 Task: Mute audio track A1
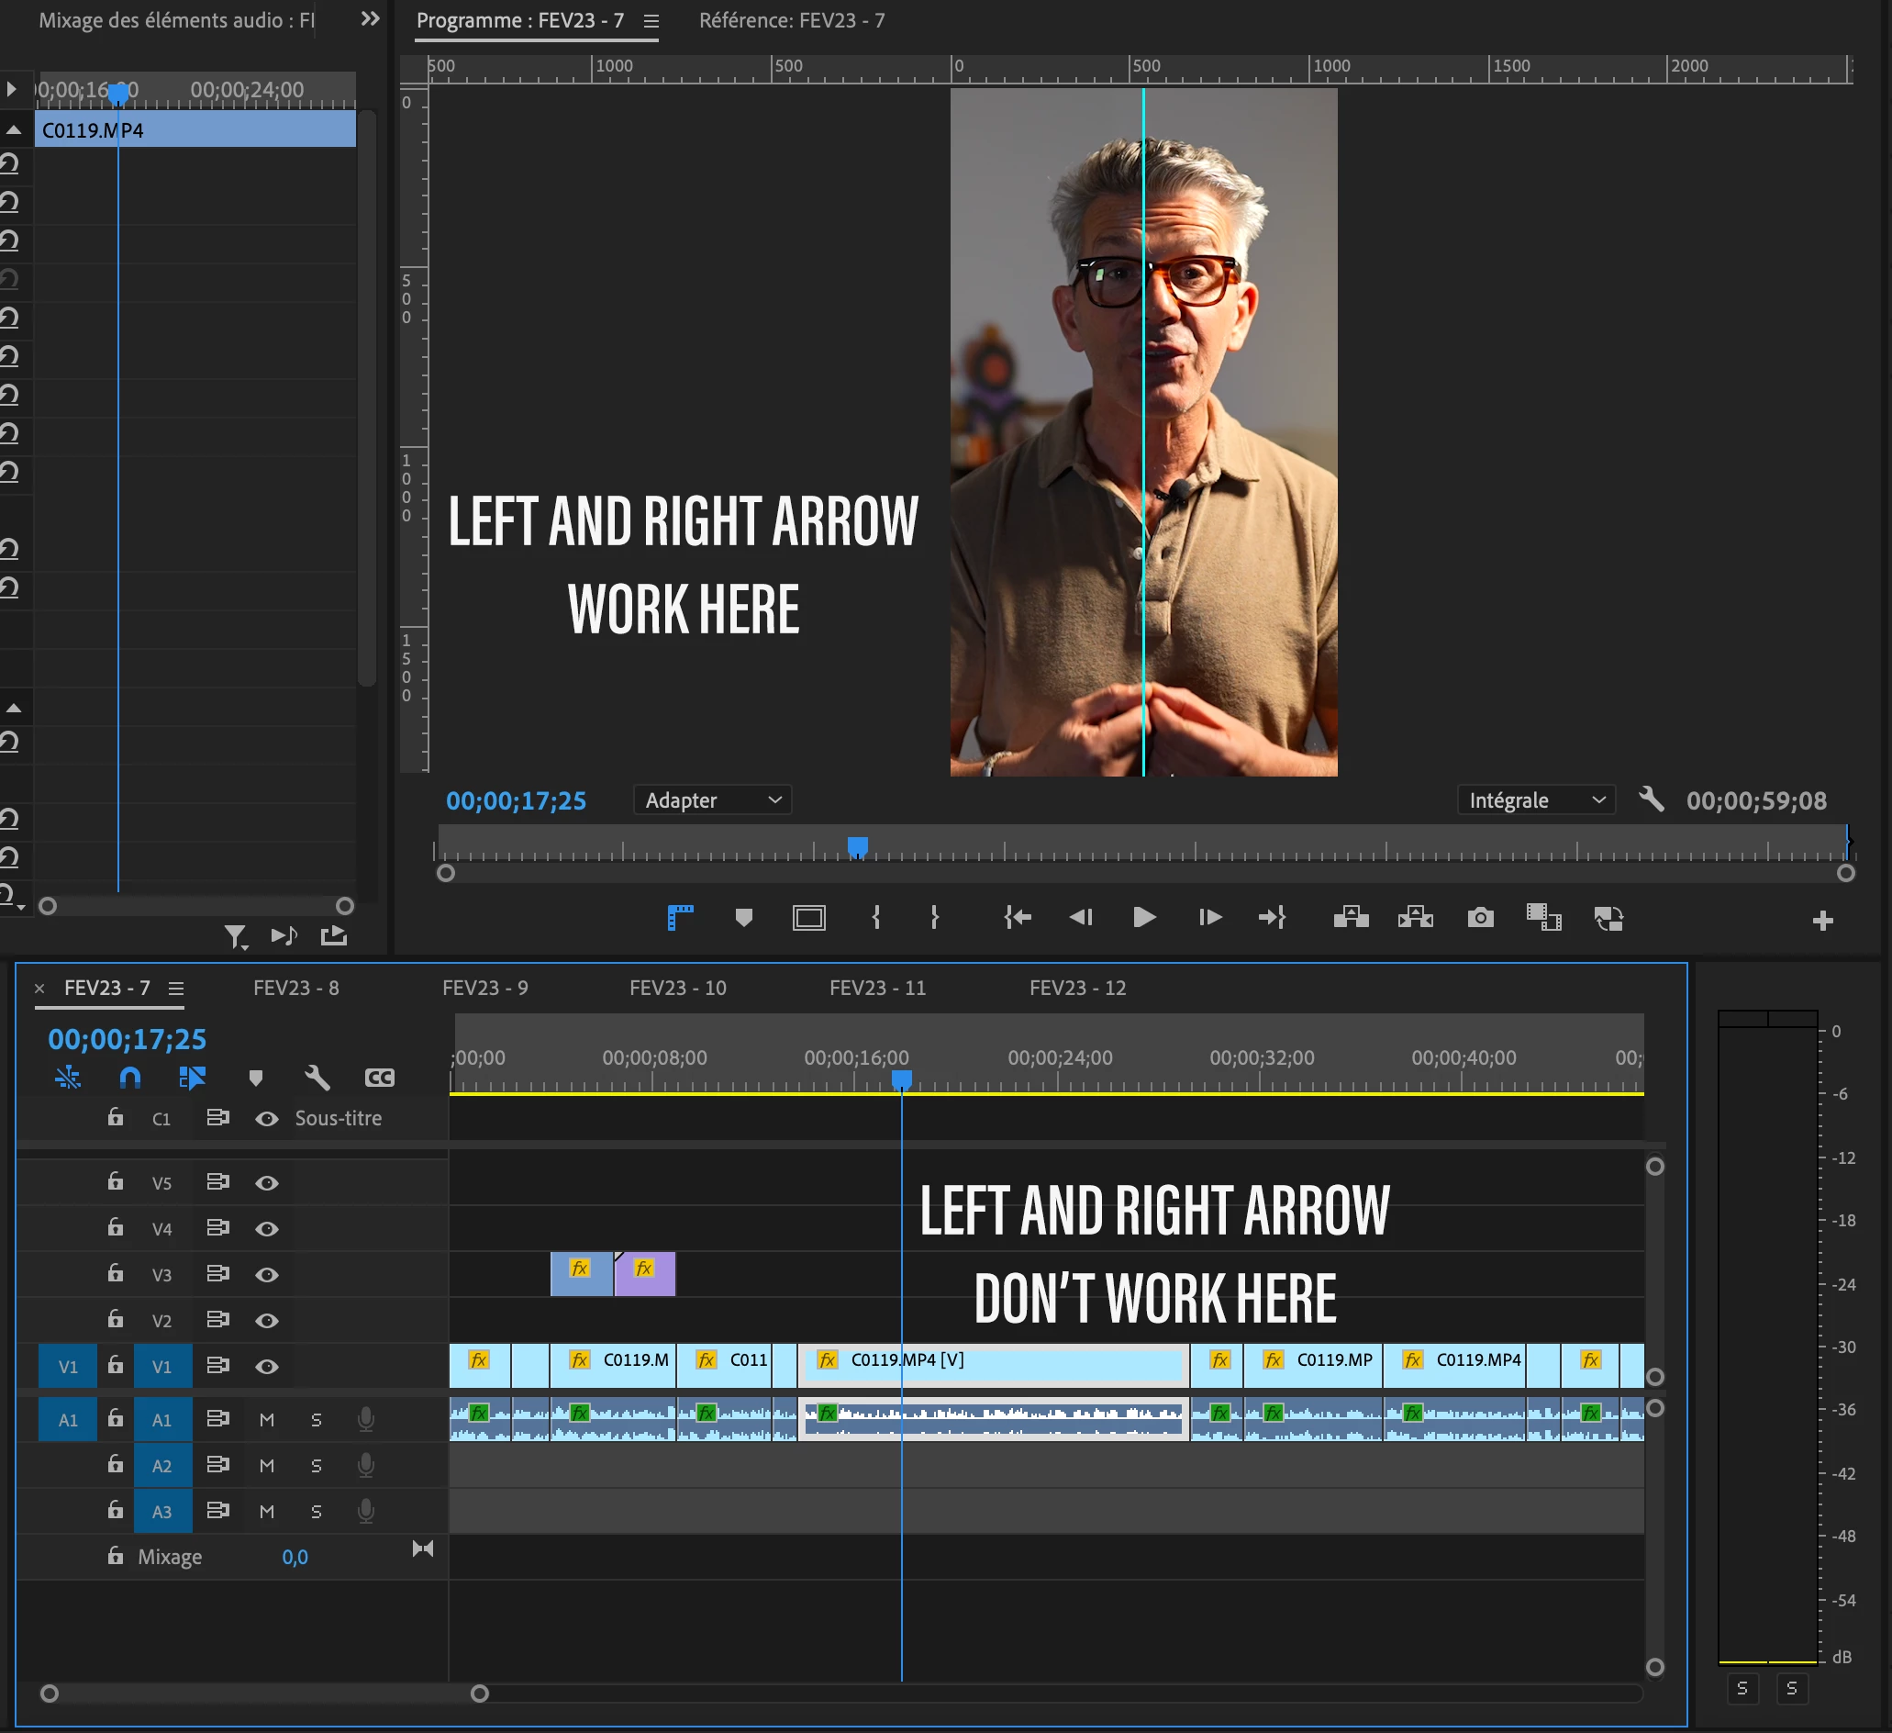(266, 1419)
